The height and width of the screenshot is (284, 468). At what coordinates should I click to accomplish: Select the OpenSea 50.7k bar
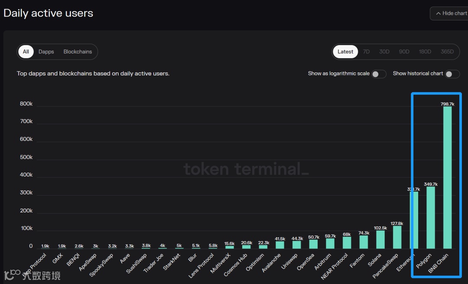(x=313, y=244)
